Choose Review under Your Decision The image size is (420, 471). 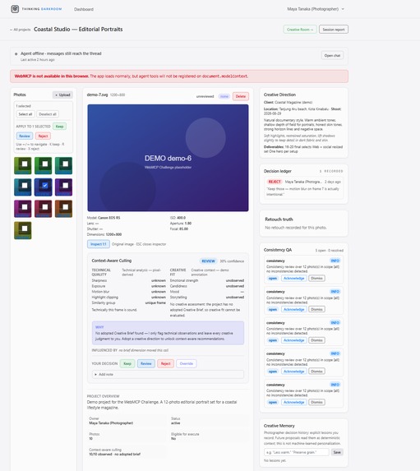click(146, 364)
